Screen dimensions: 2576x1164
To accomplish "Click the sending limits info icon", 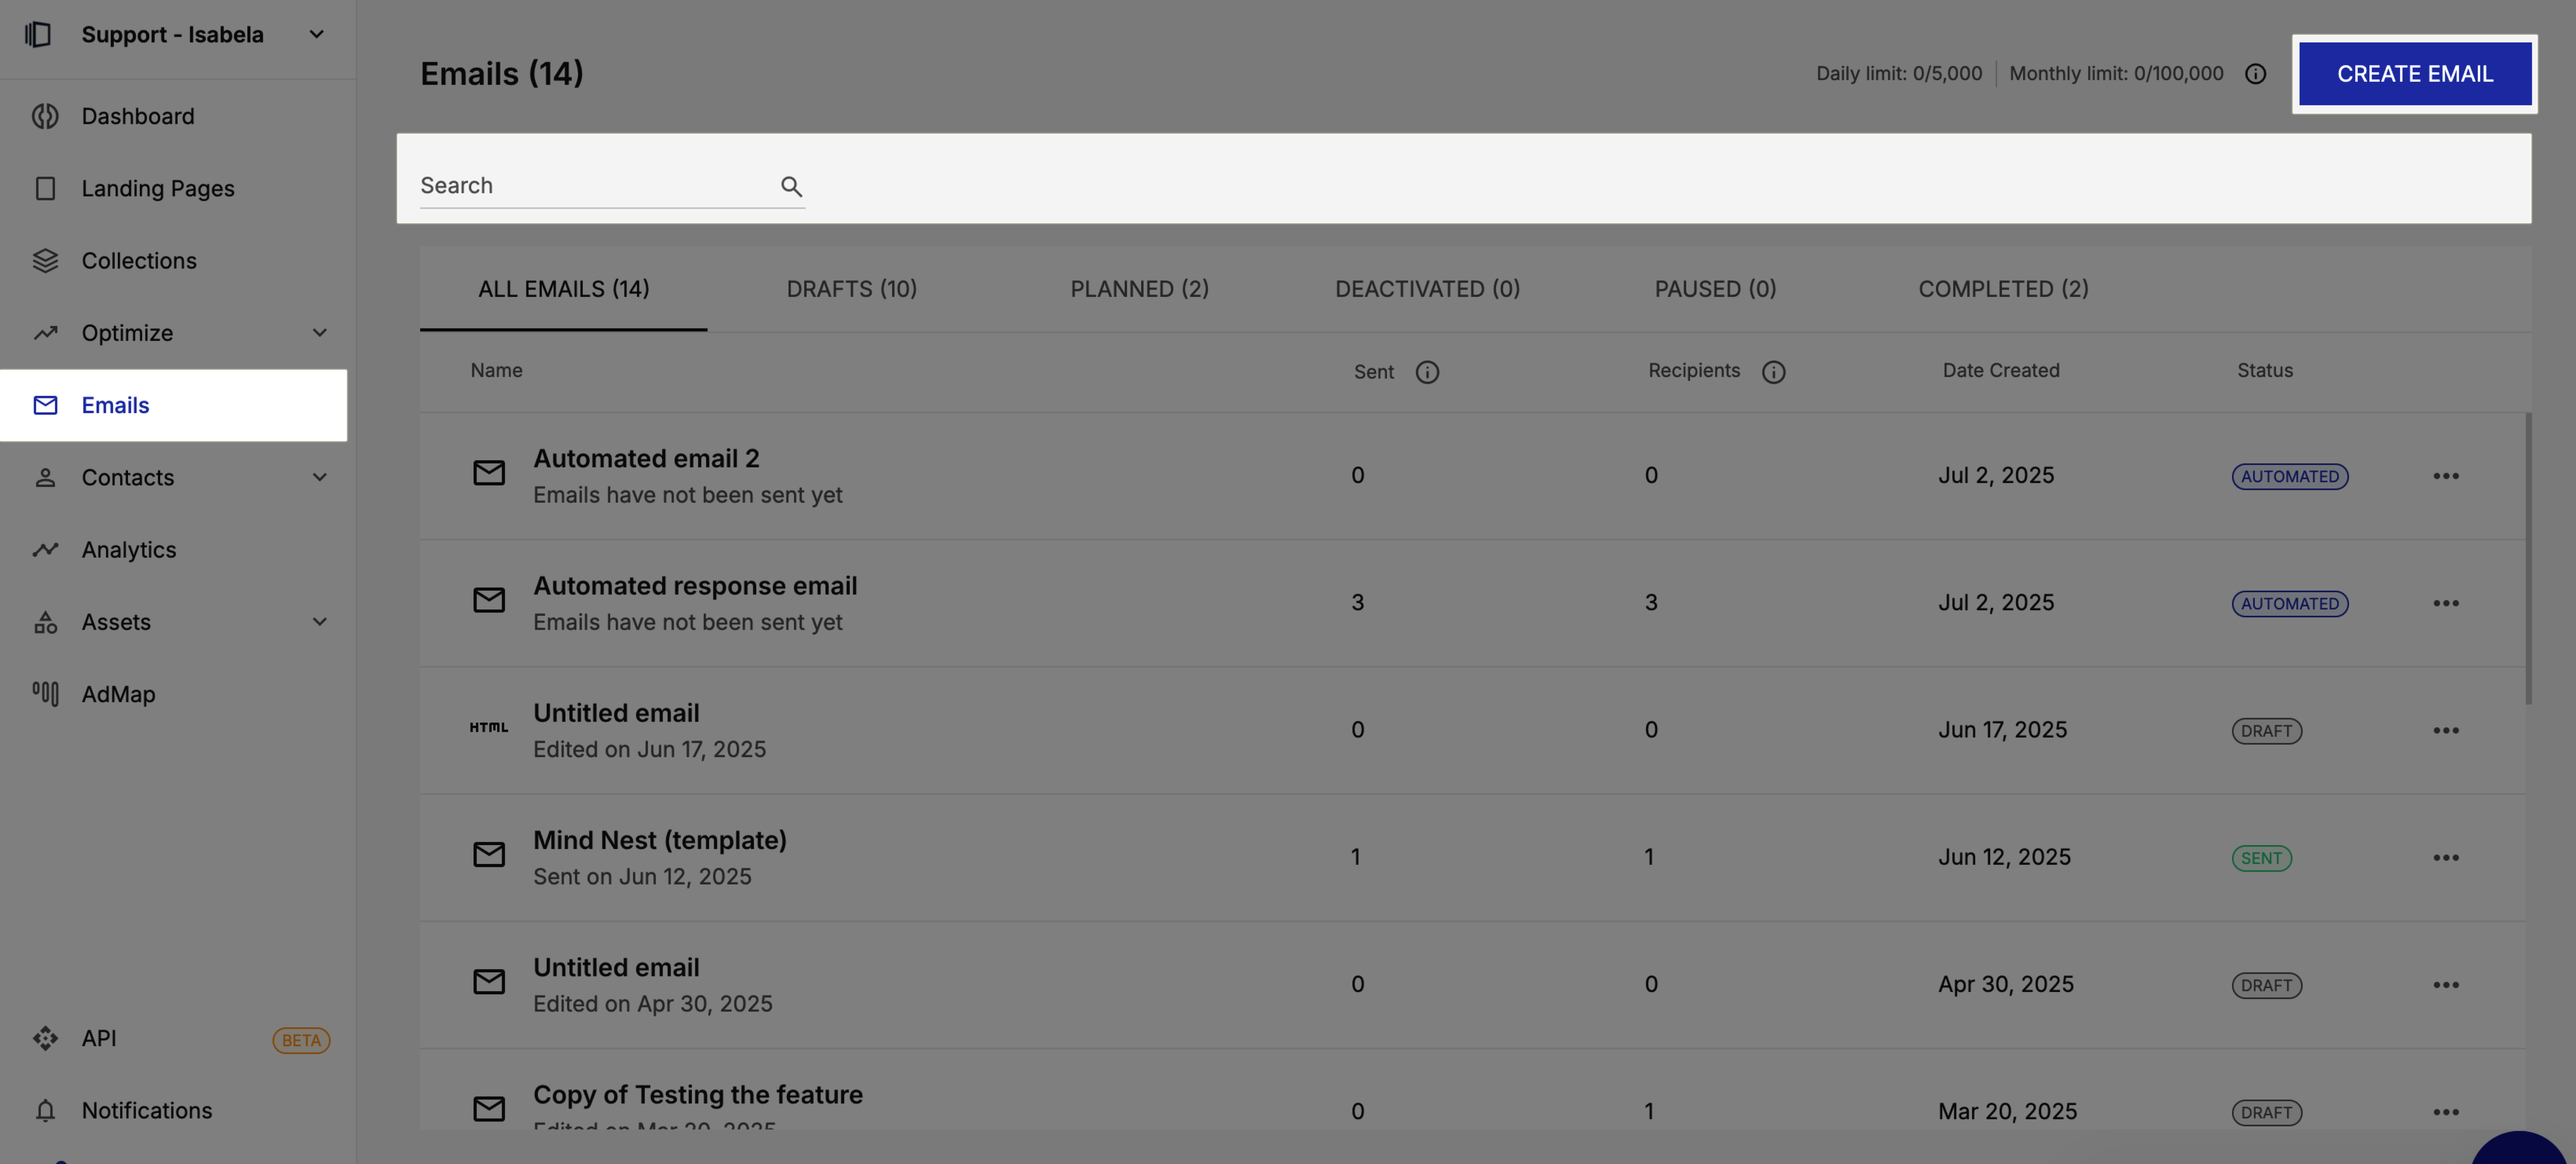I will (2255, 74).
